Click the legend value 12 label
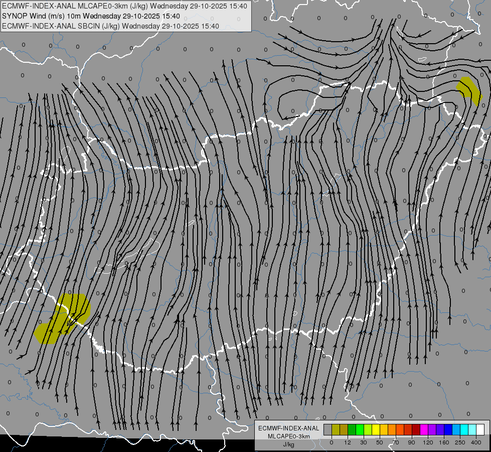This screenshot has width=491, height=452. click(x=348, y=442)
